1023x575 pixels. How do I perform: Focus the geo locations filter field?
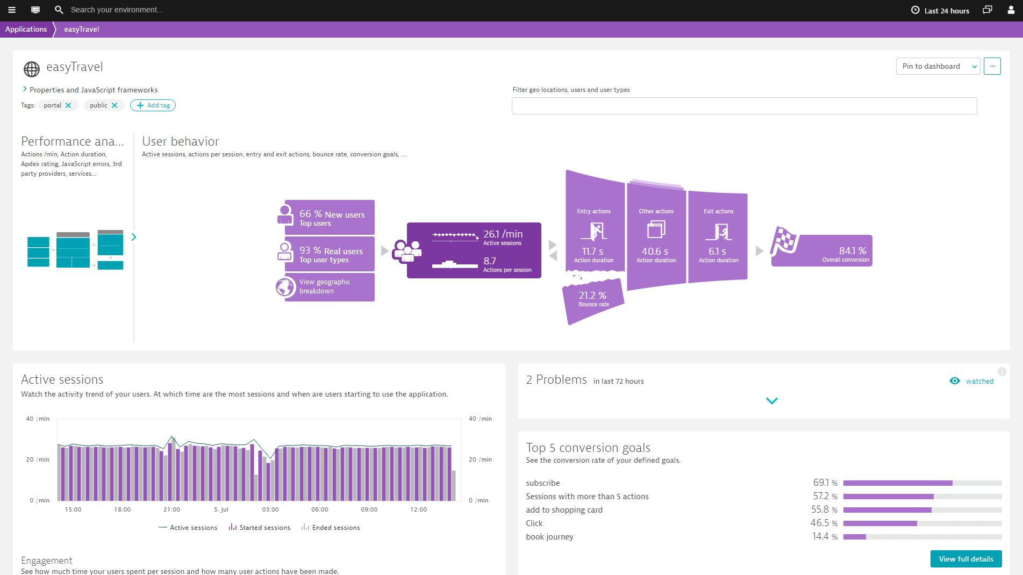(744, 106)
